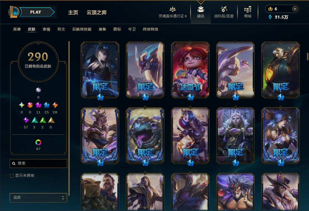Click the chroma color wheel icon
309x211 pixels.
(38, 142)
